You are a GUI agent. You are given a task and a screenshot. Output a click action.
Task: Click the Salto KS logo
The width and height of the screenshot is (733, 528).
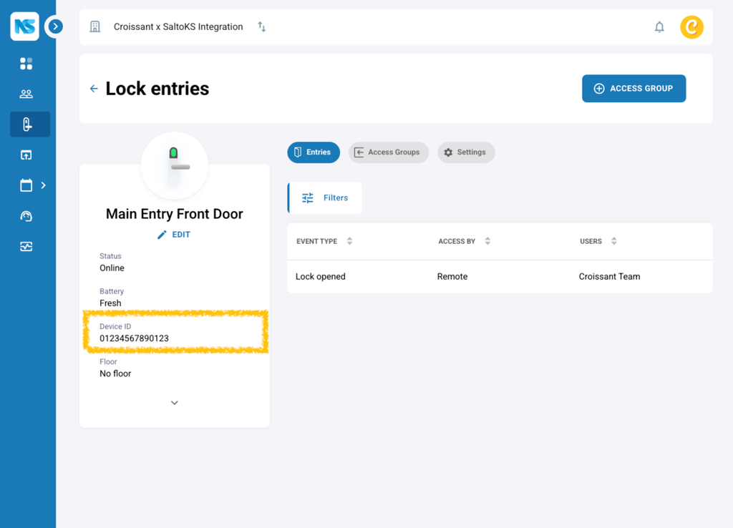(25, 26)
